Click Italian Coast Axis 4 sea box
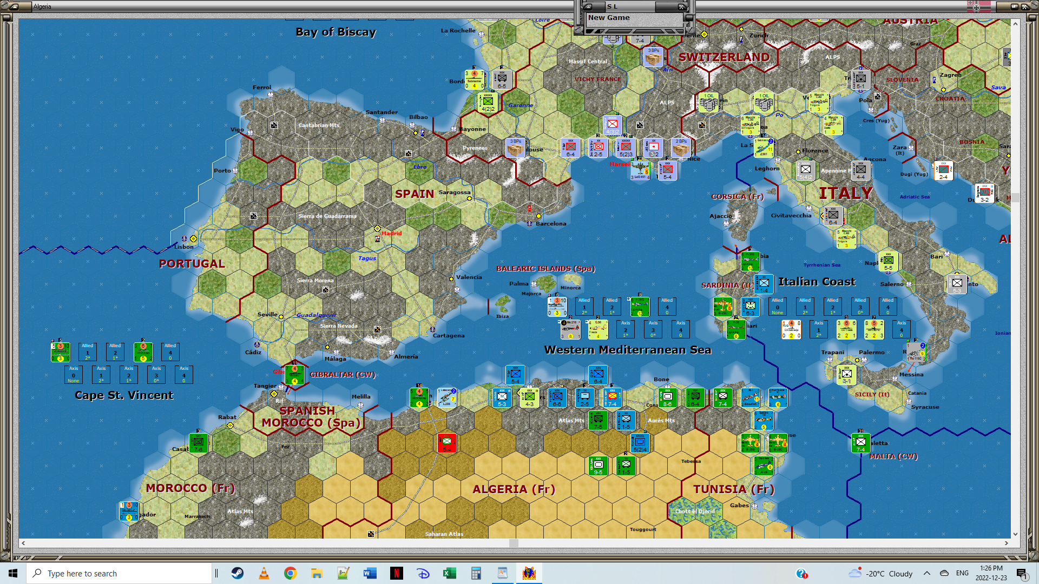Viewport: 1039px width, 584px height. point(902,329)
